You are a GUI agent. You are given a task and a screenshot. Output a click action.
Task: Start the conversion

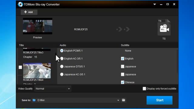click(159, 100)
